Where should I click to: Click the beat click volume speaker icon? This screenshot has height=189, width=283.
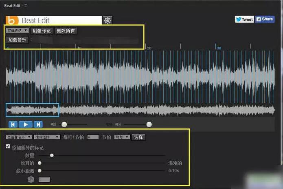118,124
